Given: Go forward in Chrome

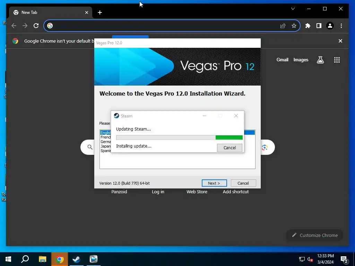Looking at the screenshot, I should 25,26.
